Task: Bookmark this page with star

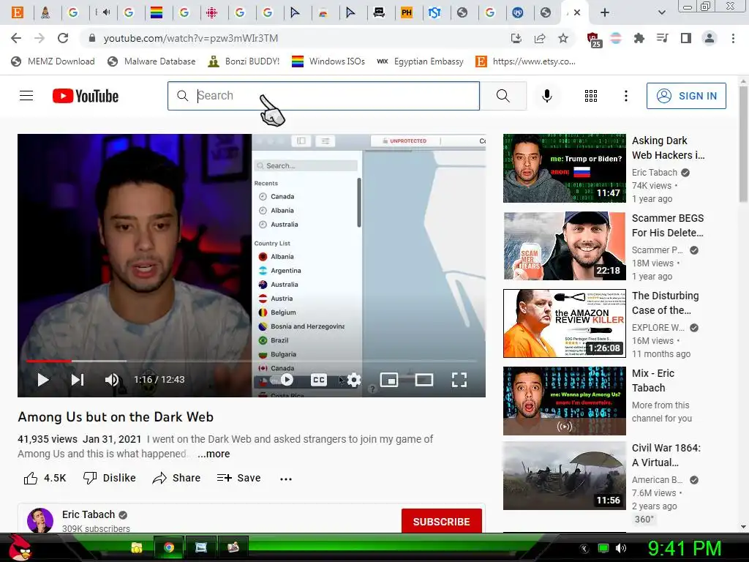Action: 563,38
